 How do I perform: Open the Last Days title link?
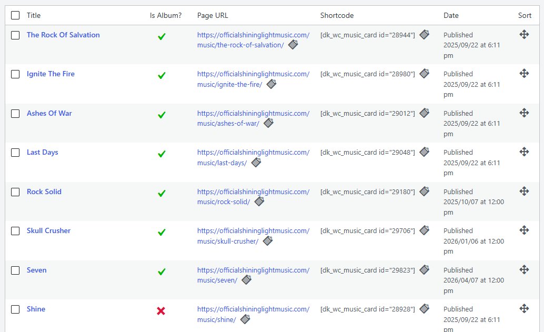click(x=42, y=152)
